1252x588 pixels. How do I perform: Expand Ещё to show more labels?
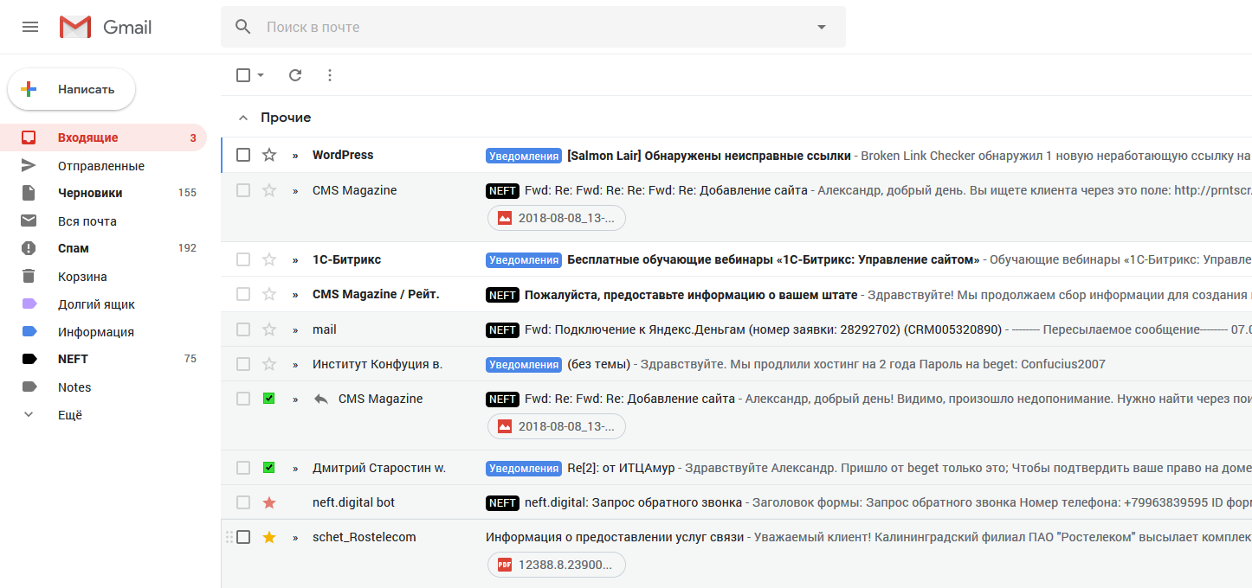point(70,415)
